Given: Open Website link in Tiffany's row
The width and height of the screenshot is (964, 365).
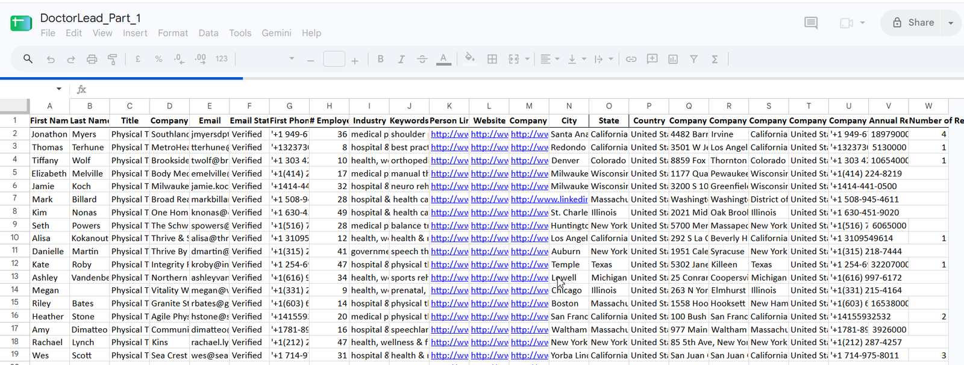Looking at the screenshot, I should (x=489, y=160).
